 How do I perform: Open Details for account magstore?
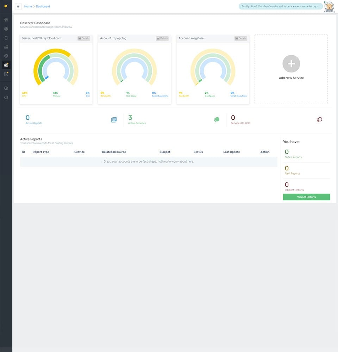tap(241, 38)
